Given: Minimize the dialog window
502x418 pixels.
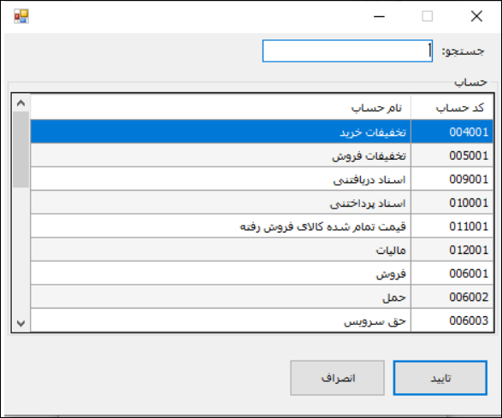Looking at the screenshot, I should tap(379, 16).
